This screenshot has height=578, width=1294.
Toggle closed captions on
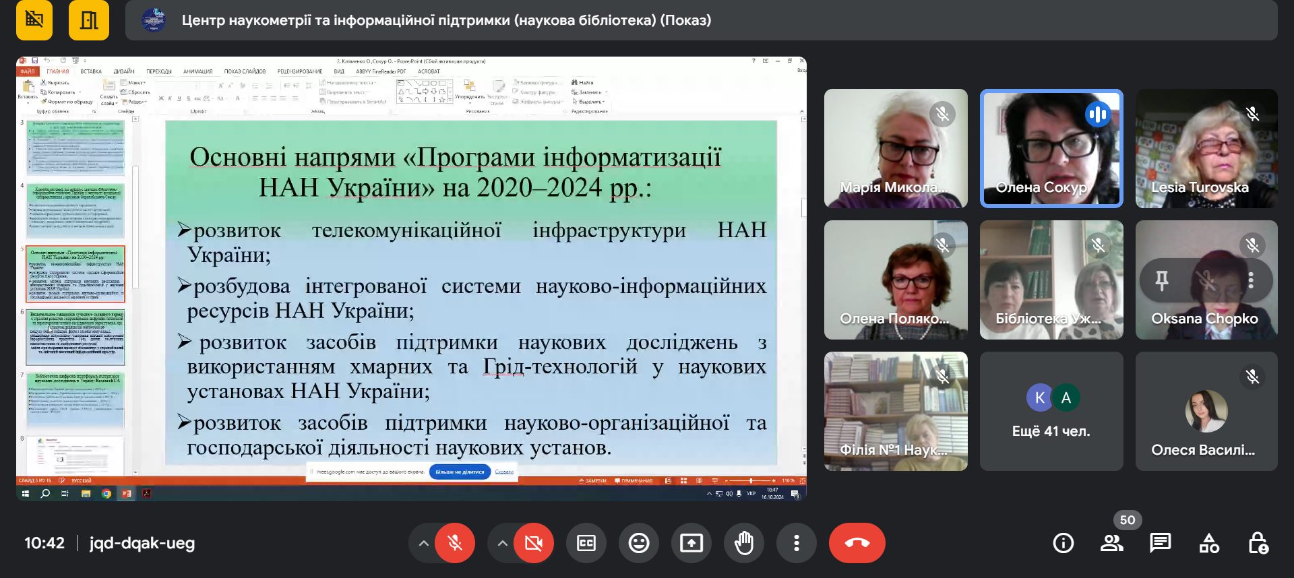pos(586,543)
